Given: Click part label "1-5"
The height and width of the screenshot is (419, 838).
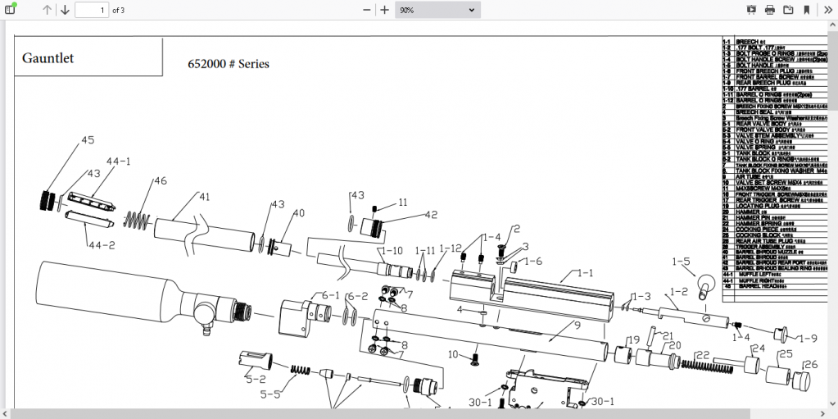Looking at the screenshot, I should [x=681, y=261].
